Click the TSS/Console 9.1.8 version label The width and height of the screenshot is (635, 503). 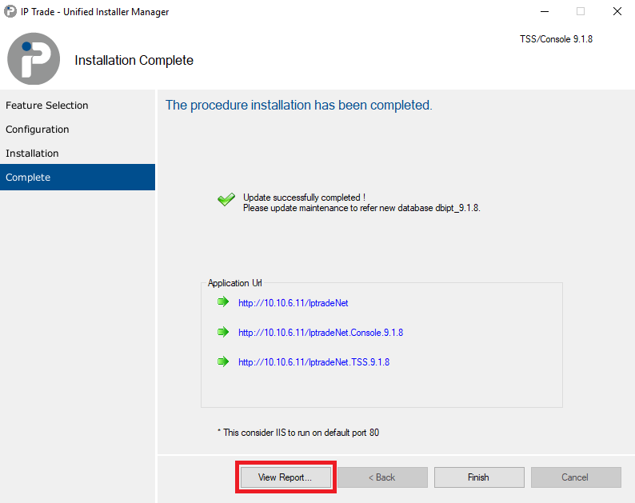pos(556,39)
